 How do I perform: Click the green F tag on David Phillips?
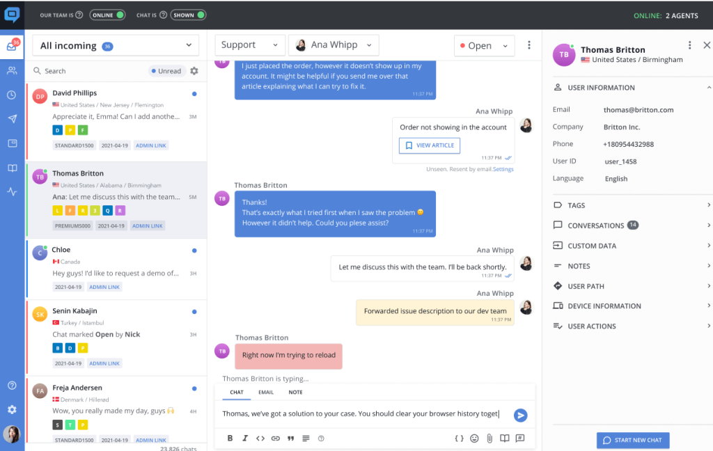point(83,130)
